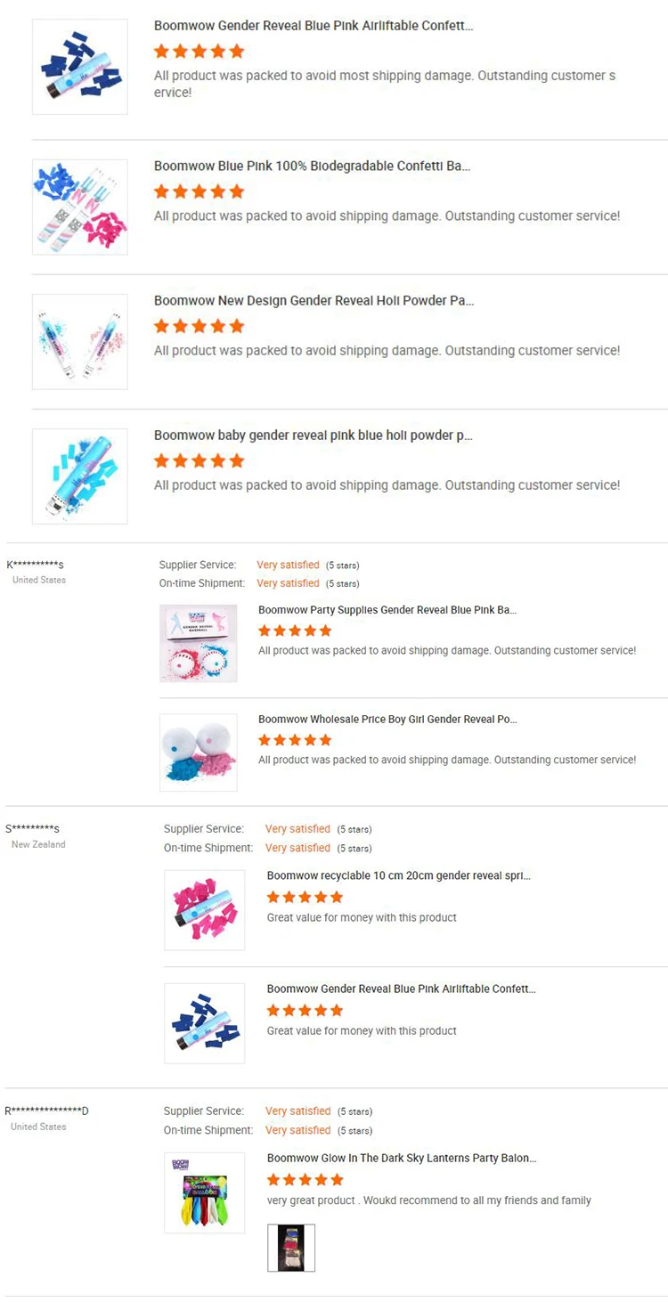Open the 'Boomwow Blue Pink 100% Biodegradable Confetti' link
The image size is (668, 1302).
click(x=312, y=166)
